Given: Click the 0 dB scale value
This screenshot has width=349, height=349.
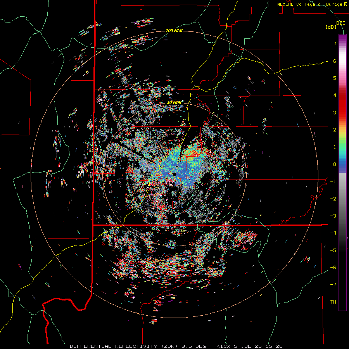Looking at the screenshot, I should tap(335, 164).
